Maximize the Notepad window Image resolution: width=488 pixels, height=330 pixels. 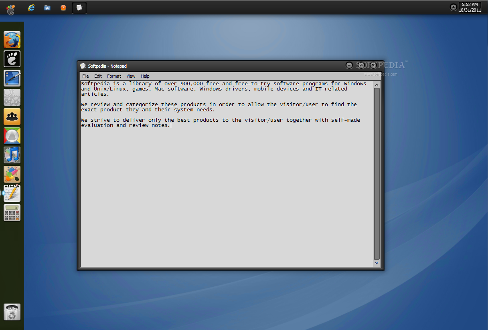point(361,65)
